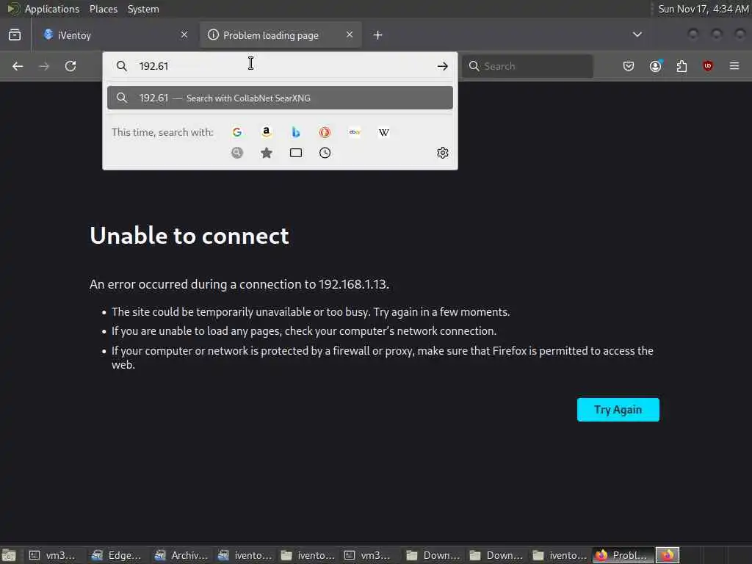Screen dimensions: 752x564
Task: Click the clock showing Sun Nov 17
Action: (x=703, y=9)
